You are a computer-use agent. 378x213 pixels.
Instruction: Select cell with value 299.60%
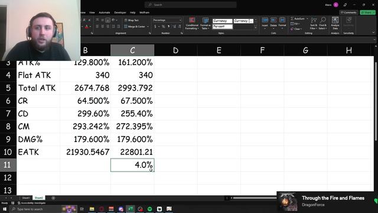[x=85, y=114]
